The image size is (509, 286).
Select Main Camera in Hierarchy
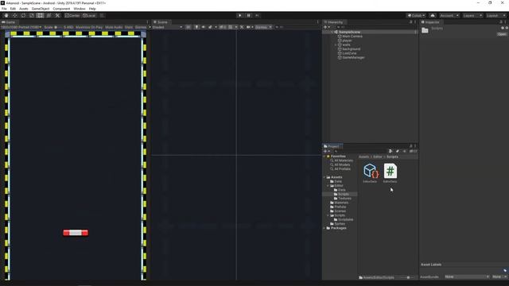coord(352,37)
